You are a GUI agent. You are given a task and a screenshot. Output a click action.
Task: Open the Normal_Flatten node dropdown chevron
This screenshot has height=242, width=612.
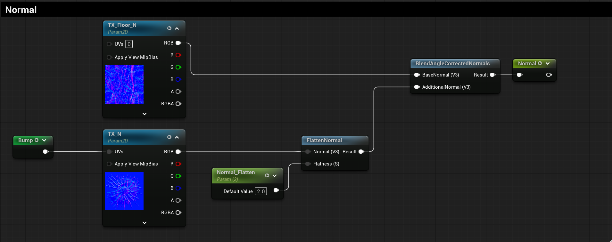(x=275, y=176)
